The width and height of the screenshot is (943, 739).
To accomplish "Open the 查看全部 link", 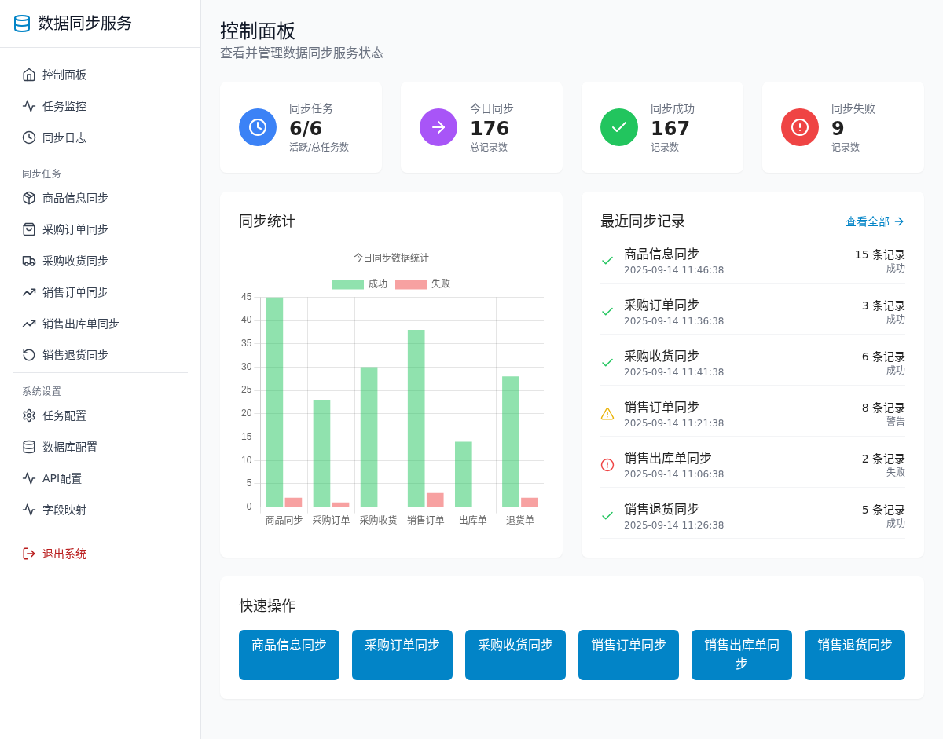I will pyautogui.click(x=874, y=221).
